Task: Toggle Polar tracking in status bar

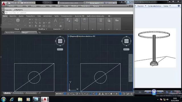Action: (77, 94)
